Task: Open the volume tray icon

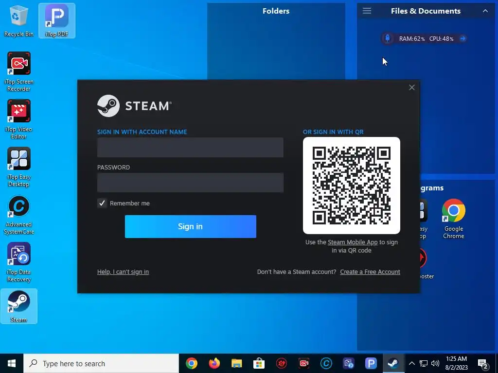Action: pos(435,363)
